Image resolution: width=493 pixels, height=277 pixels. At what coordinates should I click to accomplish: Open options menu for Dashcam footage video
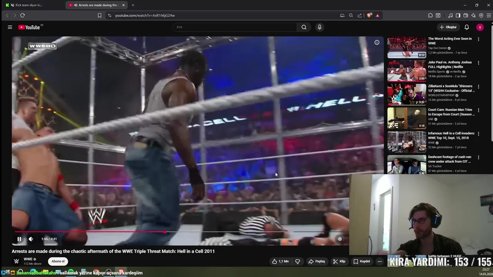pyautogui.click(x=478, y=157)
